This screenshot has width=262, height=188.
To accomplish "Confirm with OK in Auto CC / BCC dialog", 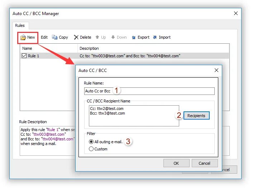I will (x=176, y=163).
